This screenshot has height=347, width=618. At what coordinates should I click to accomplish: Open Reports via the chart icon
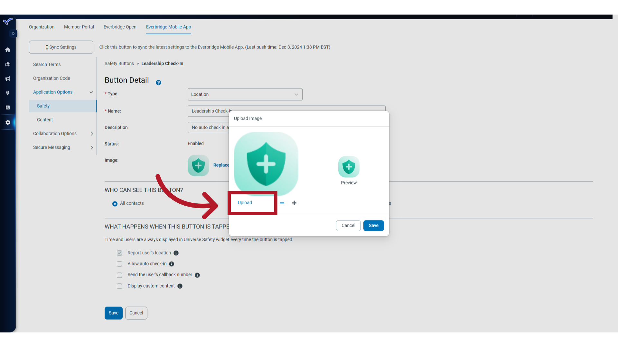[7, 107]
